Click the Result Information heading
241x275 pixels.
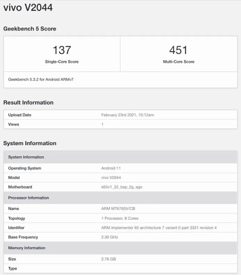tap(28, 103)
